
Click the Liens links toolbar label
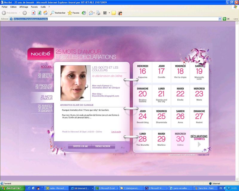[x=236, y=19]
